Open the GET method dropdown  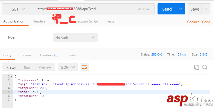coord(18,9)
